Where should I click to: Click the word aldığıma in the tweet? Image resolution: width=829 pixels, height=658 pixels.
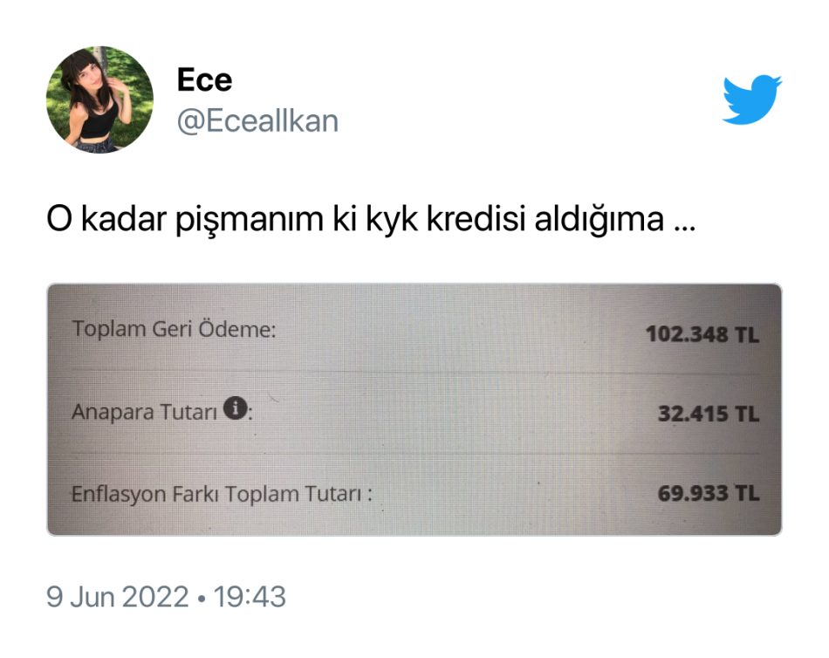pyautogui.click(x=599, y=221)
